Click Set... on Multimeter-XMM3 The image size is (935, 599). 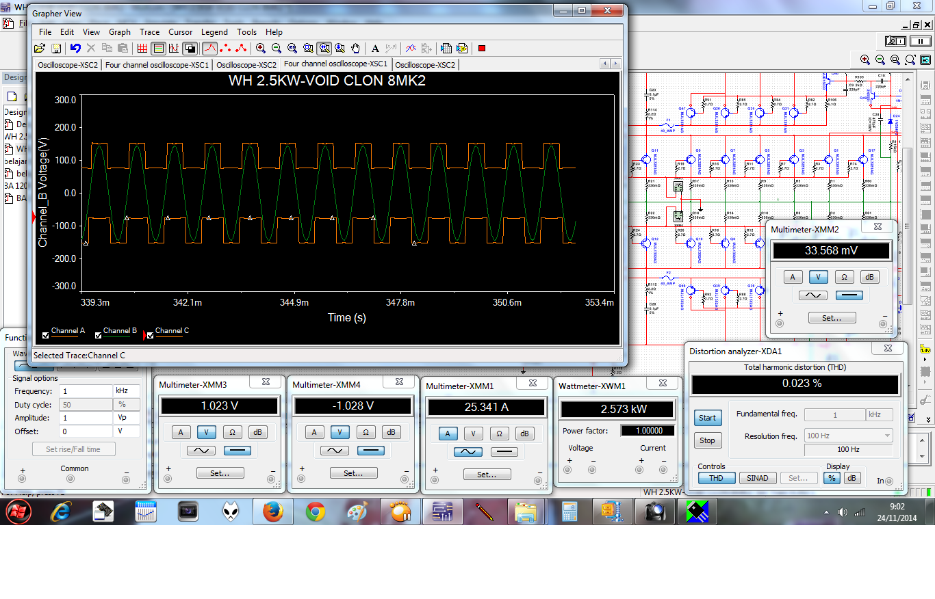(220, 473)
